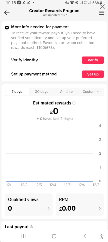Viewport: 108px width, 242px height.
Task: Open the hamburger menu icon
Action: (102, 13)
